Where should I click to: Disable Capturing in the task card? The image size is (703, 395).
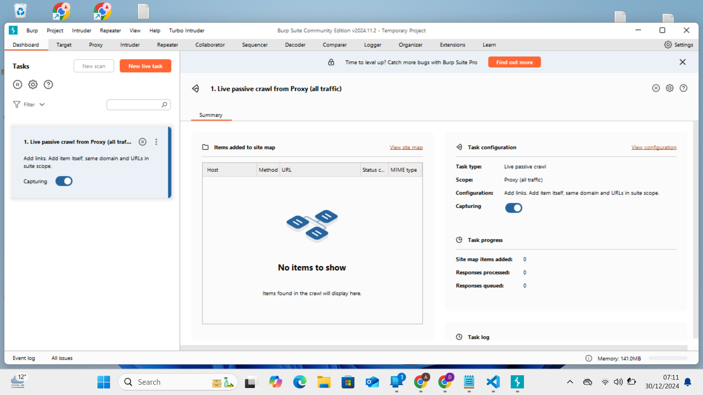tap(64, 181)
